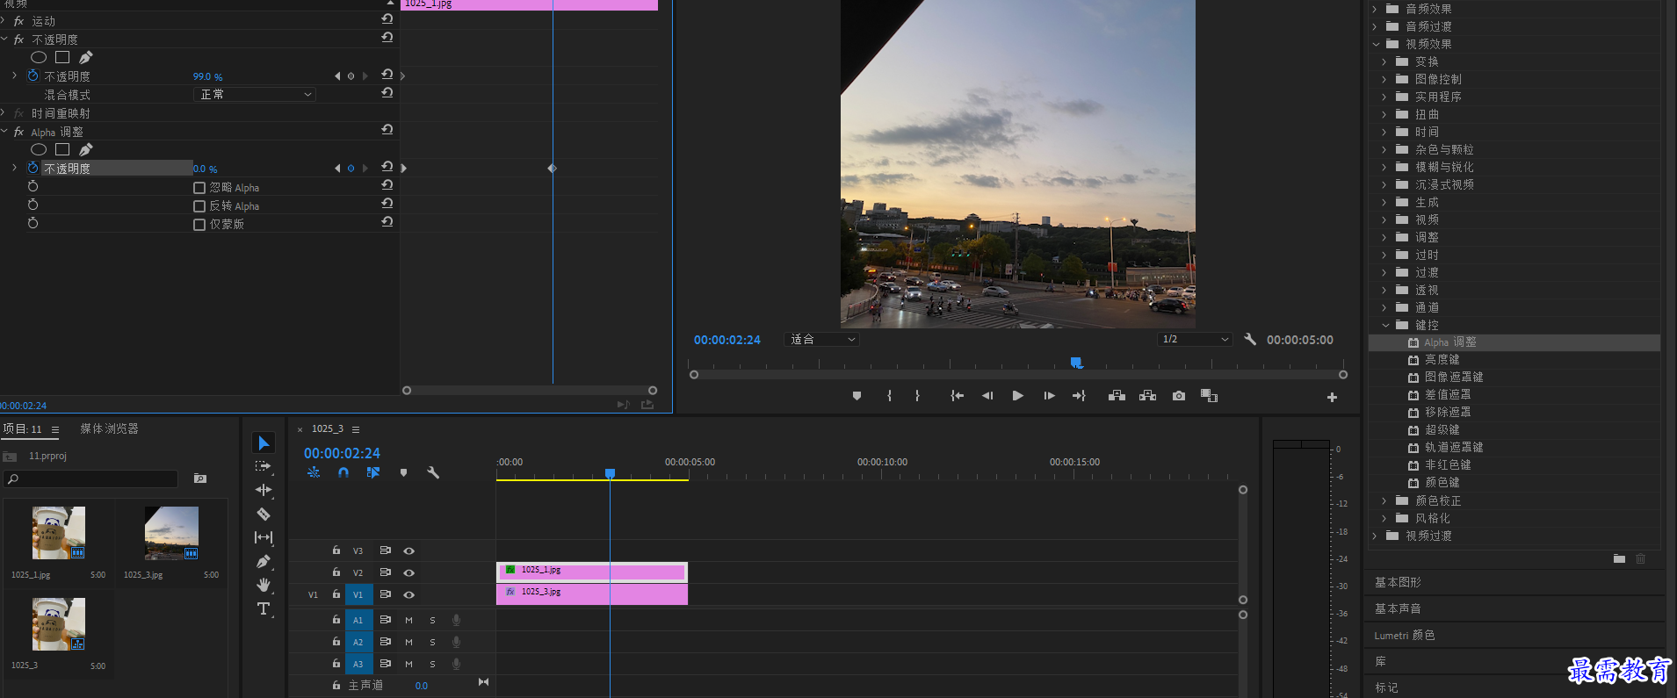
Task: Select the Slip tool
Action: click(x=264, y=537)
